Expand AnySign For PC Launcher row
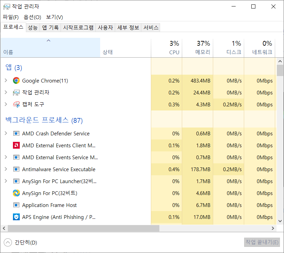This screenshot has height=253, width=284. (x=6, y=181)
